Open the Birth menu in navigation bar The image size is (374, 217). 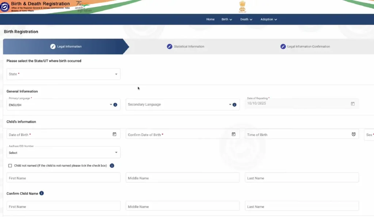[226, 19]
